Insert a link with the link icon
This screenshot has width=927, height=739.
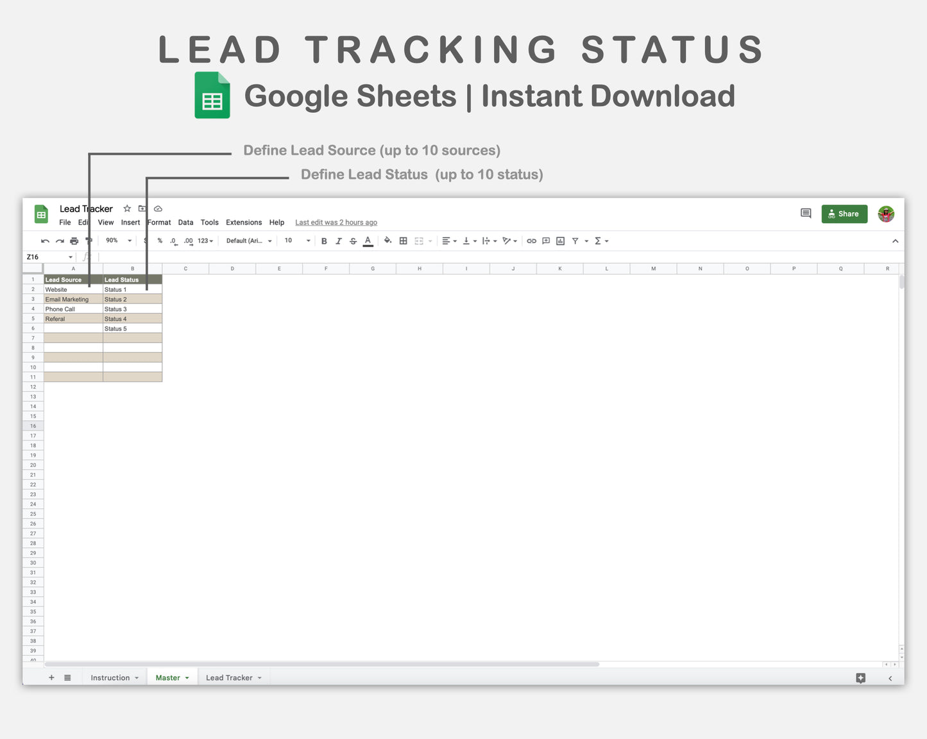click(x=532, y=241)
